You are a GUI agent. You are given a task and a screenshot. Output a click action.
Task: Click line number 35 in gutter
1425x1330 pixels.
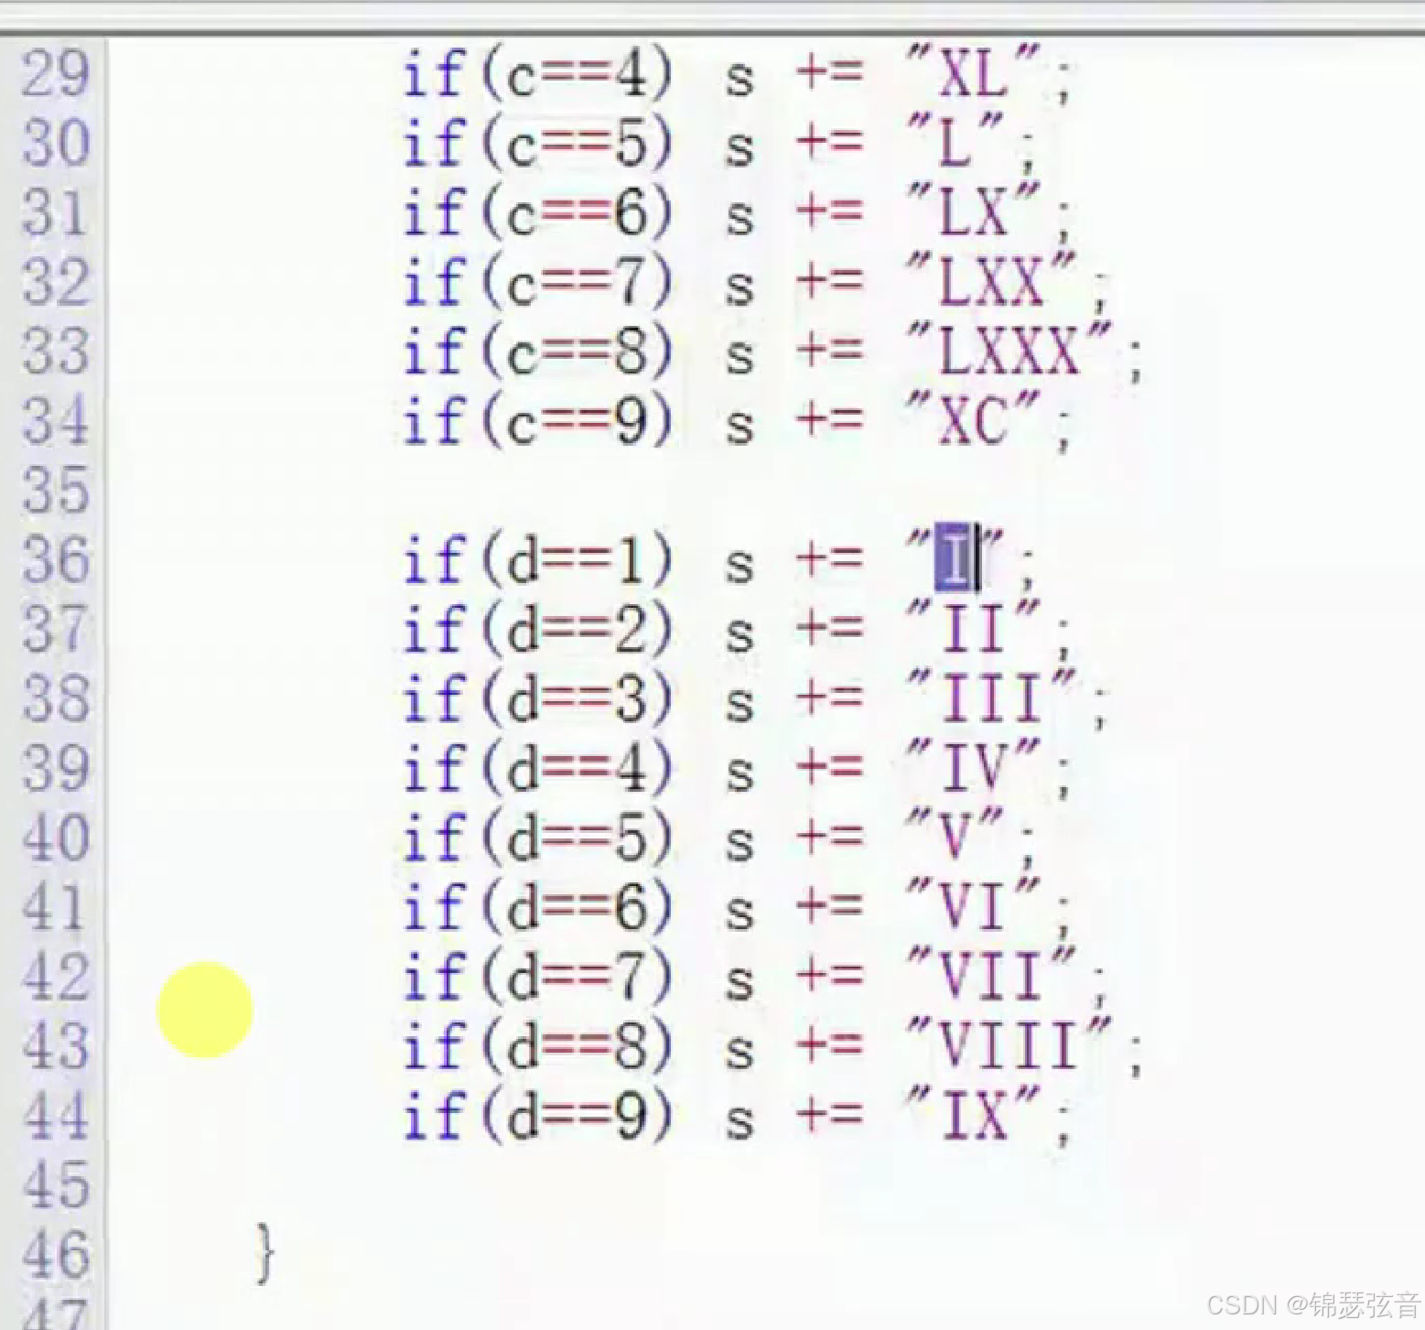pyautogui.click(x=56, y=491)
